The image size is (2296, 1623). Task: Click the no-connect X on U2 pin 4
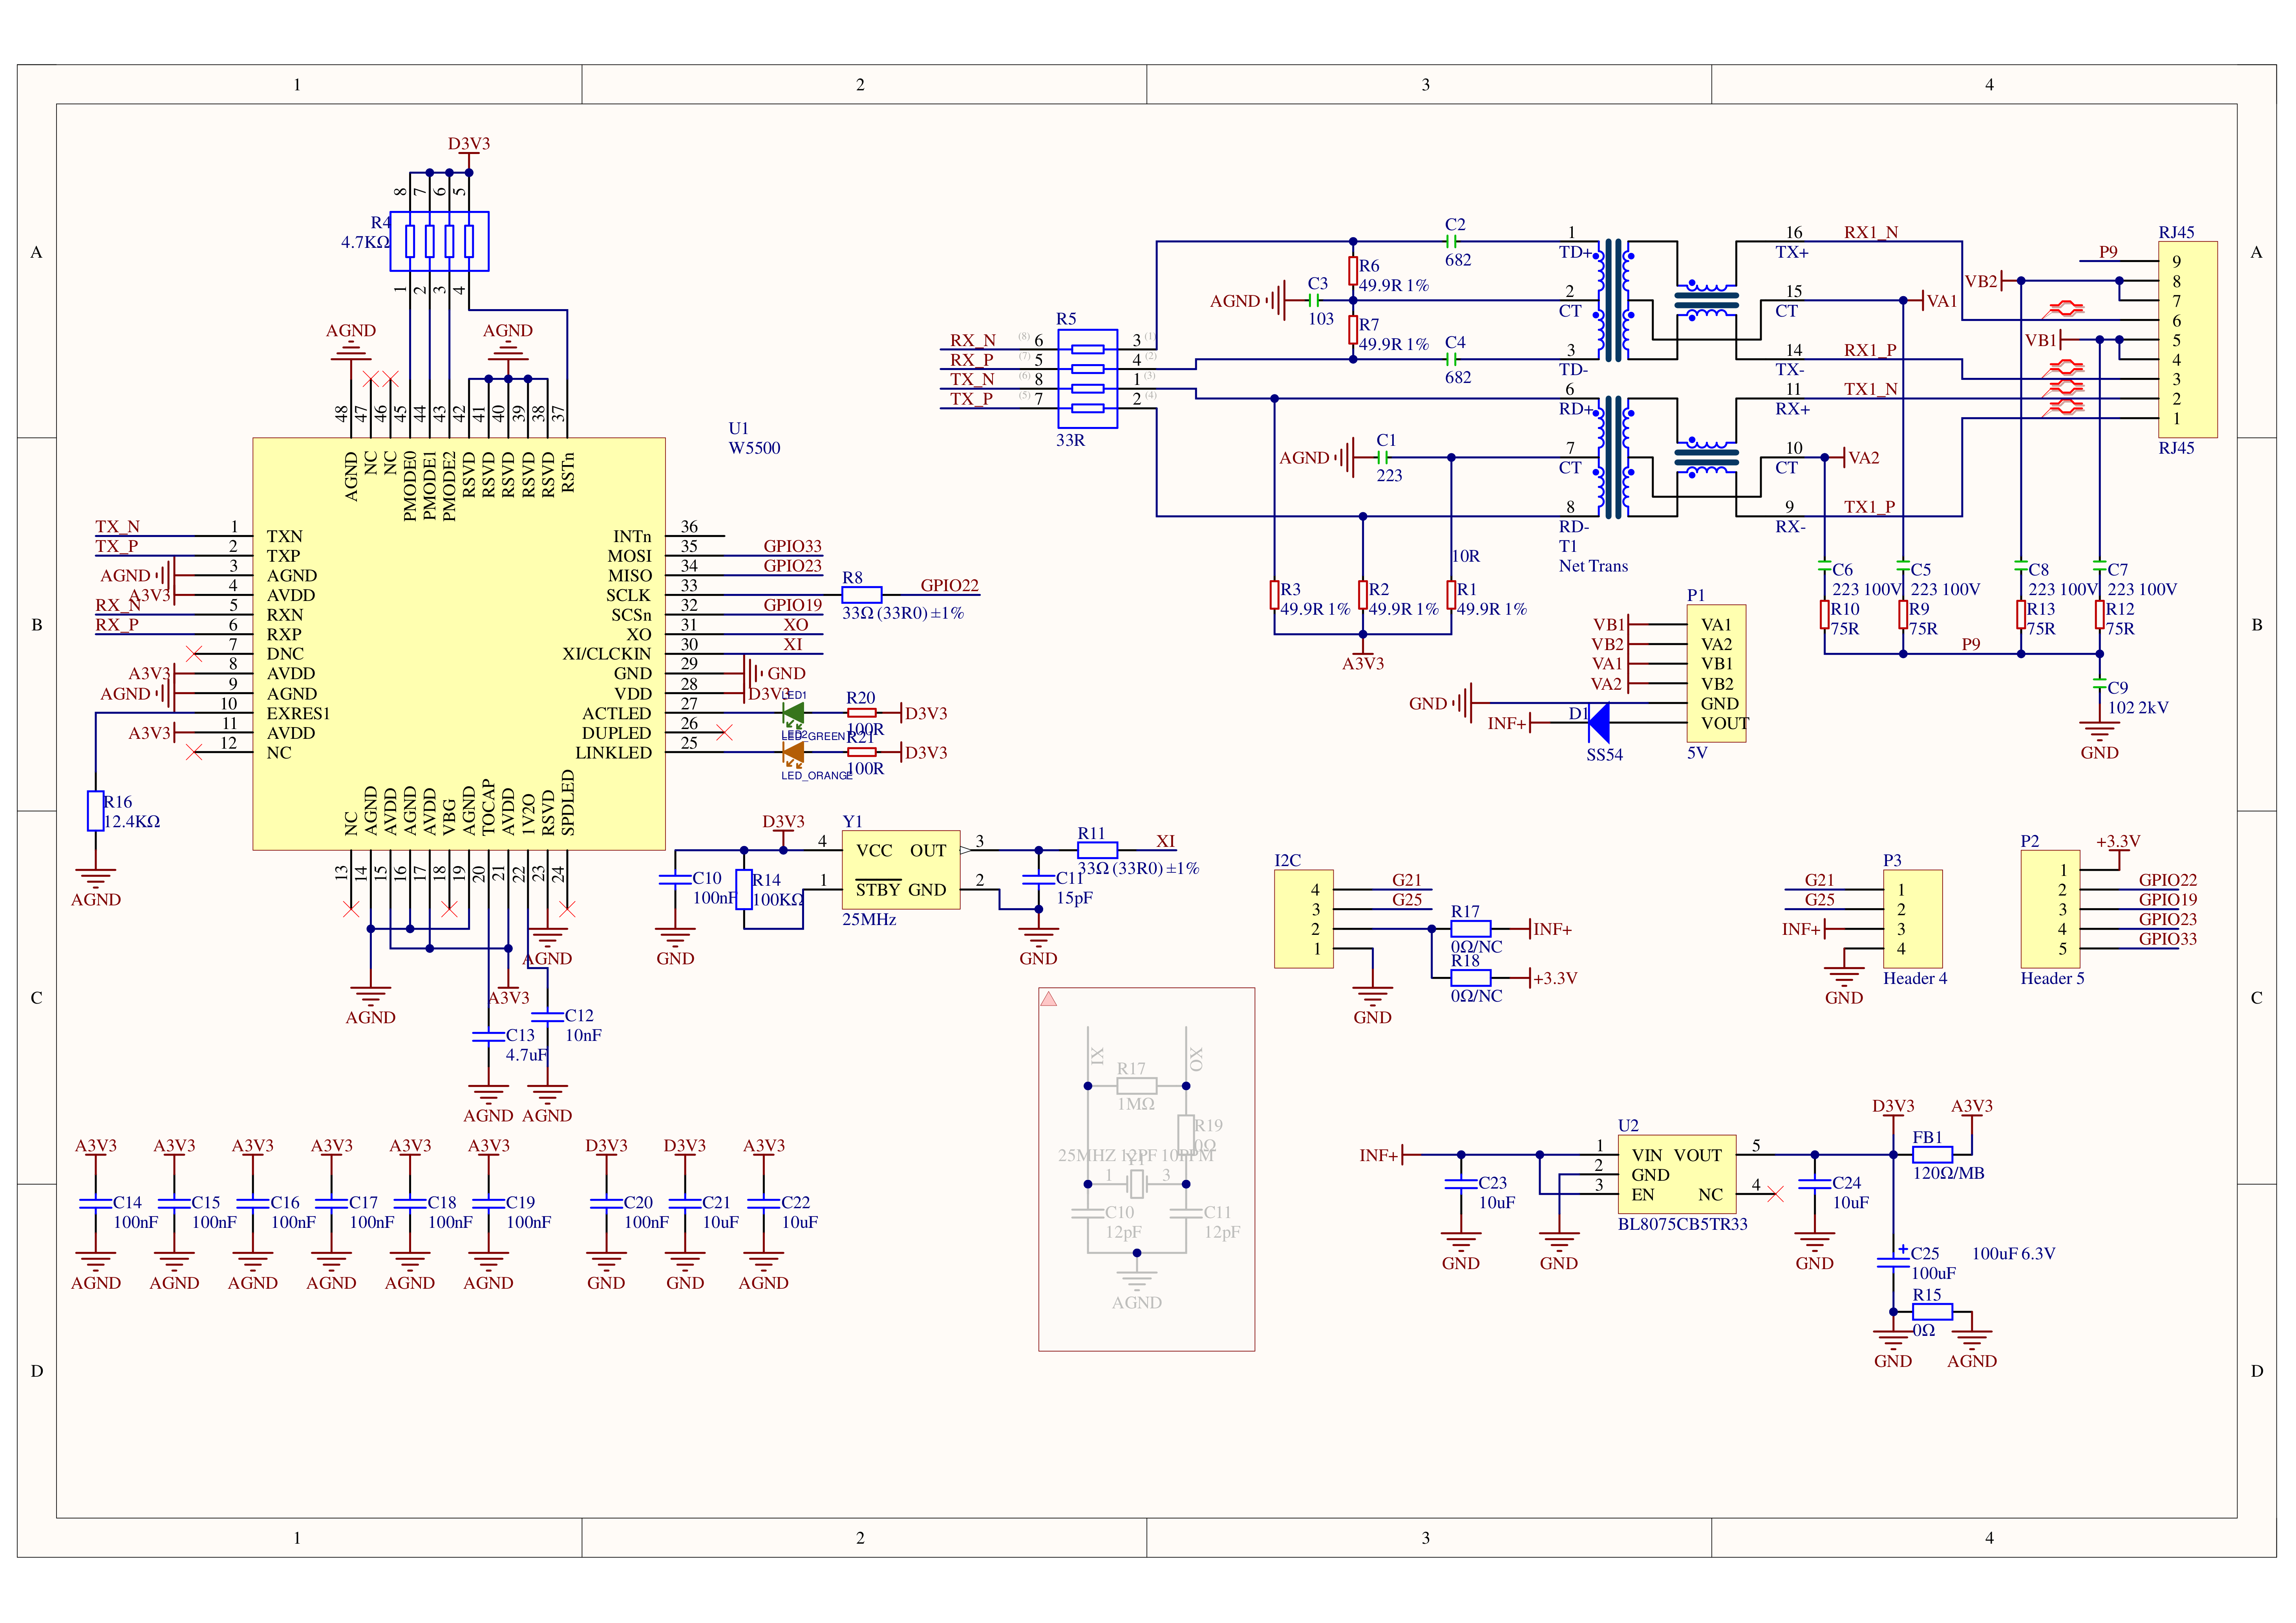click(1776, 1194)
